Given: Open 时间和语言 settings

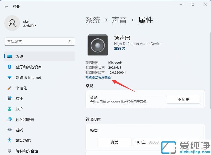Looking at the screenshot, I should (40, 119).
